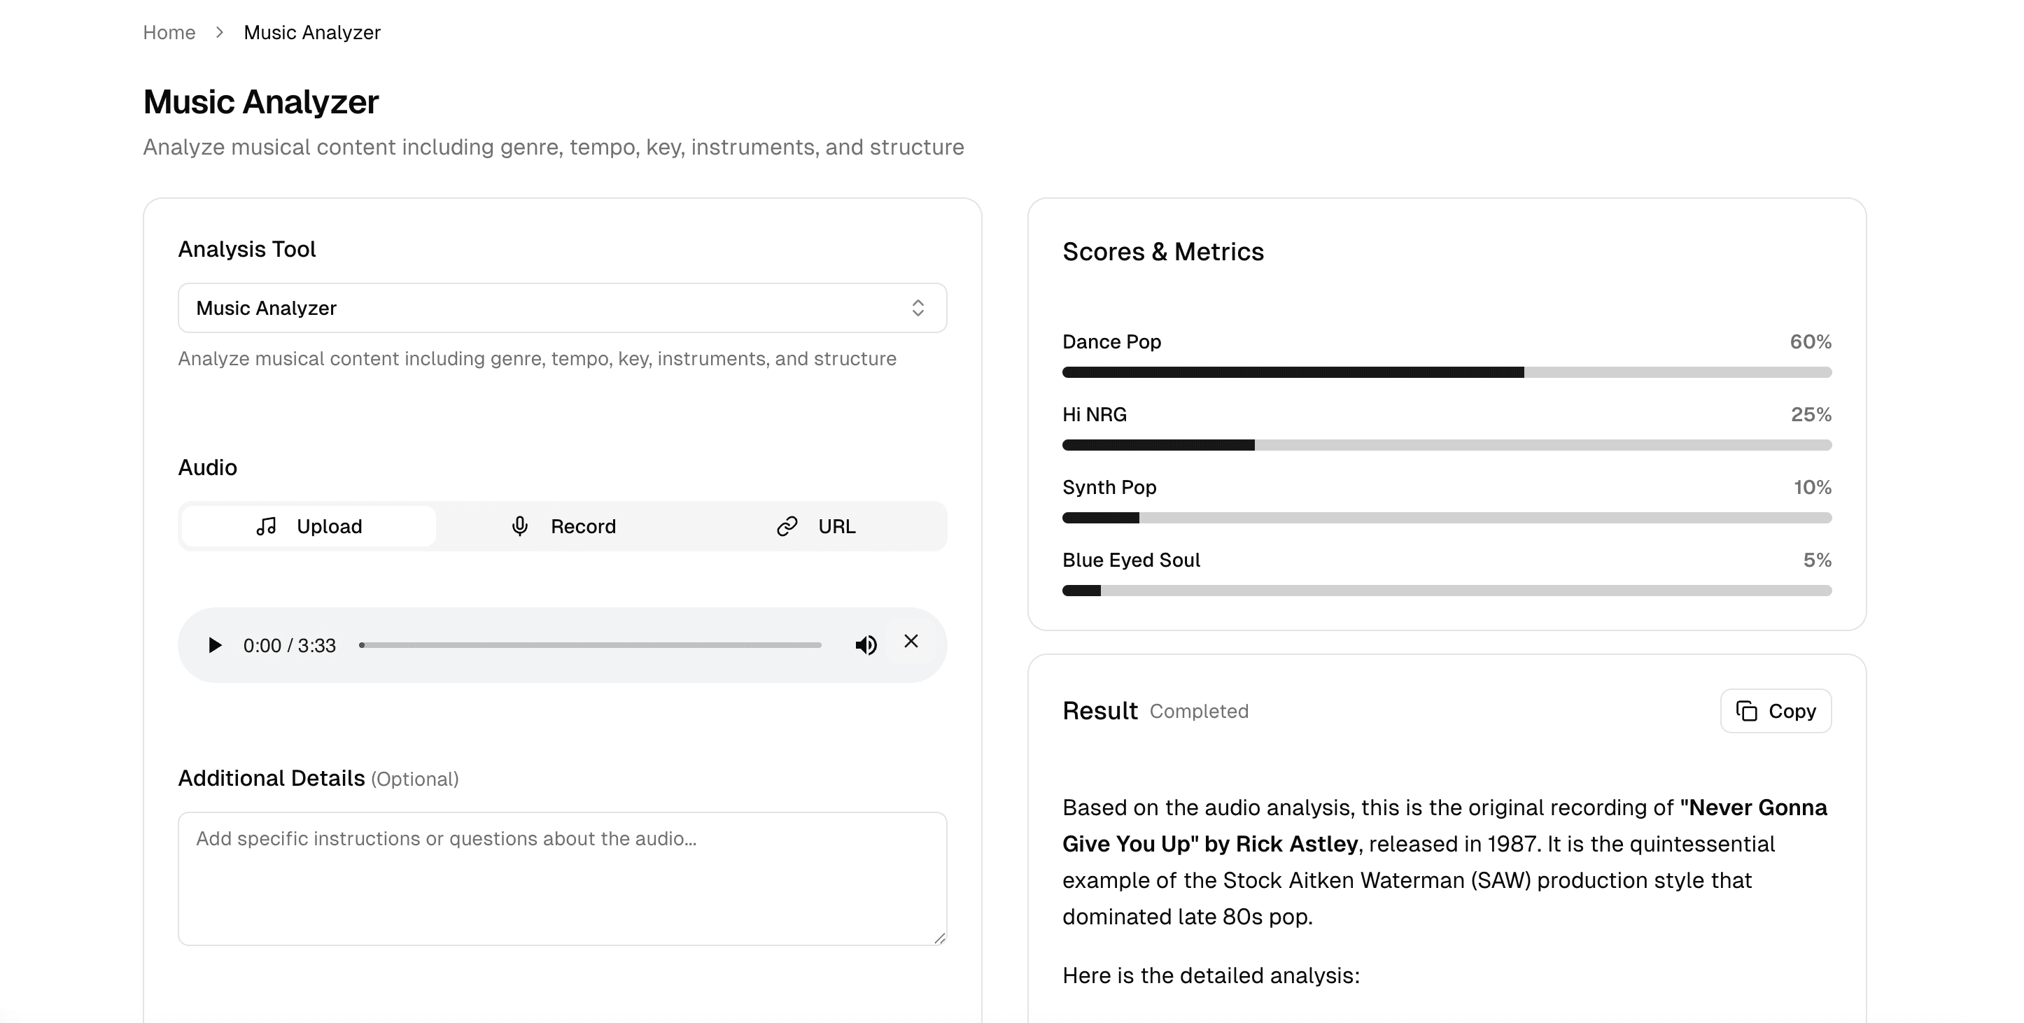Click the microphone icon for Record

click(520, 525)
